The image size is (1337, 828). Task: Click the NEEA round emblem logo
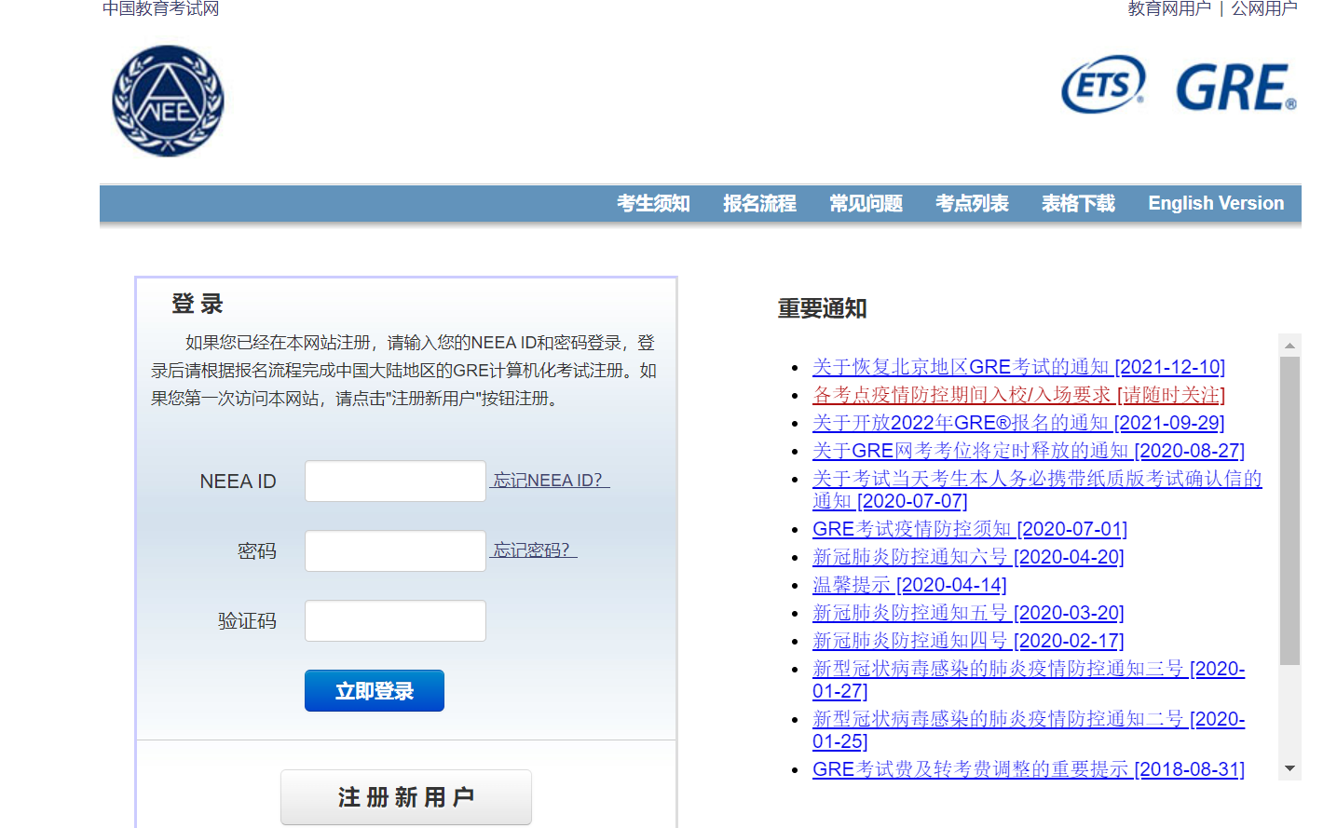pyautogui.click(x=168, y=101)
